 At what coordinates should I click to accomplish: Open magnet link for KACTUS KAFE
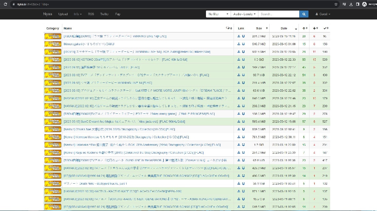[x=243, y=191]
